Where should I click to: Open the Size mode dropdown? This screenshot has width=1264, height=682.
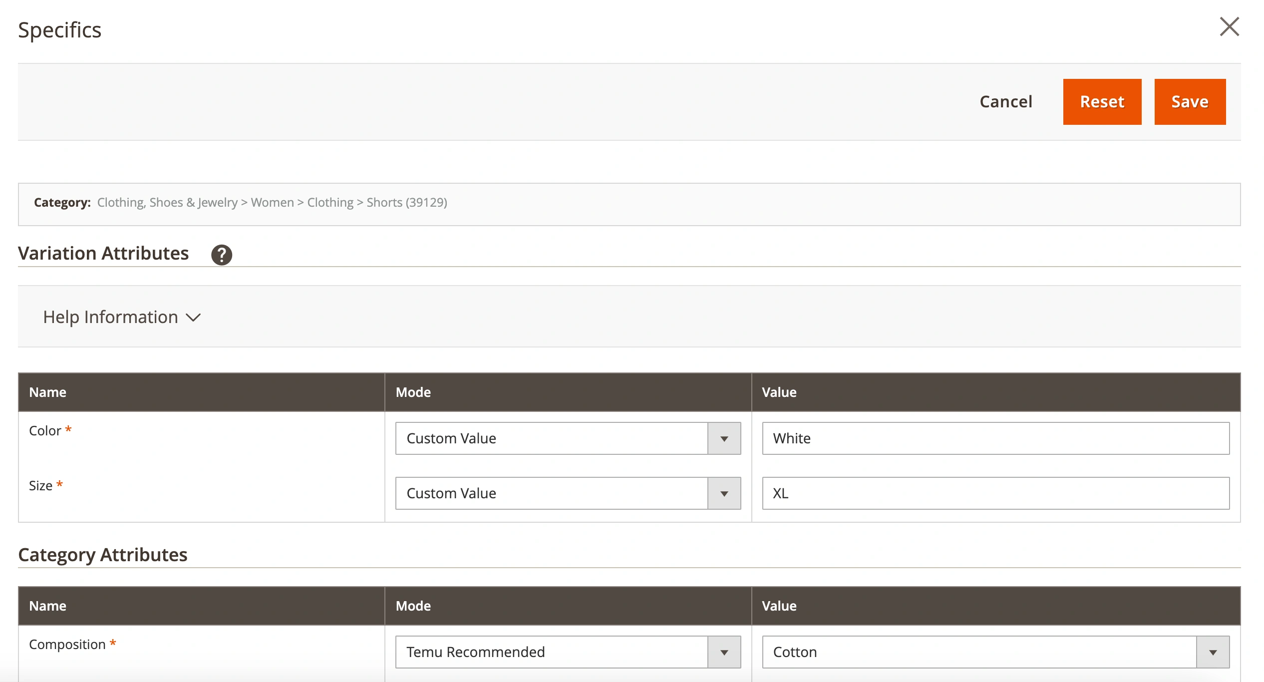[x=568, y=493]
